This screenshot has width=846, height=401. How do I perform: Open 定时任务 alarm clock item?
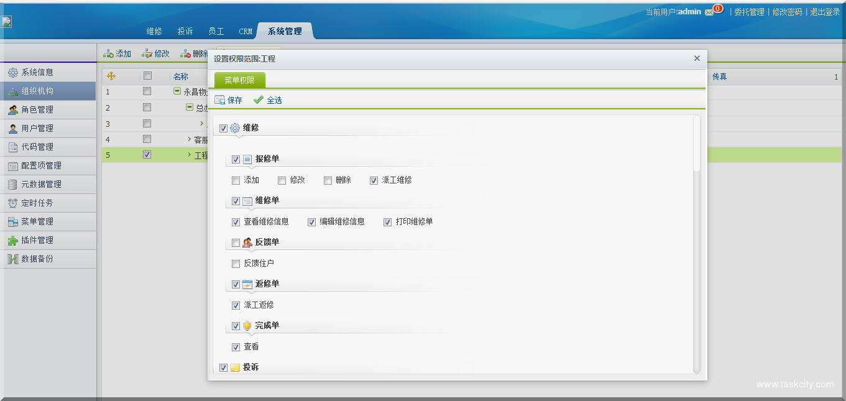pyautogui.click(x=37, y=203)
